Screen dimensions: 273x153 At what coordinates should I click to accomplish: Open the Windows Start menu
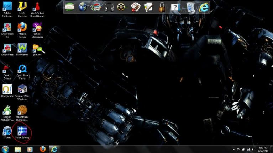pos(5,149)
